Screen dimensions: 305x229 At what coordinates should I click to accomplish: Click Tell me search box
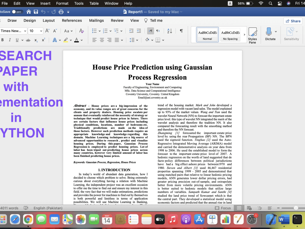[153, 20]
